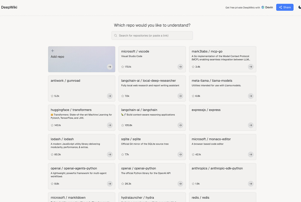Image resolution: width=301 pixels, height=202 pixels.
Task: Click the Share button
Action: 285,7
